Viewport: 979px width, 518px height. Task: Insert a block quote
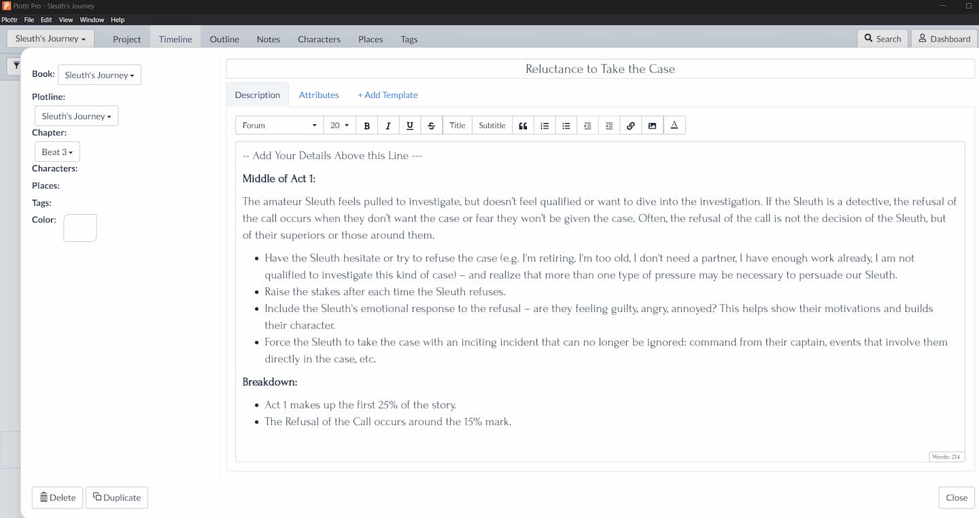tap(523, 126)
